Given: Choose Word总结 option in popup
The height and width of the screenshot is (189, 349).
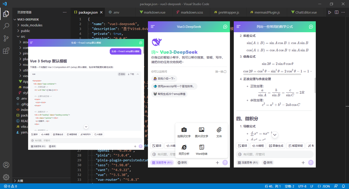Looking at the screenshot, I should [202, 150].
